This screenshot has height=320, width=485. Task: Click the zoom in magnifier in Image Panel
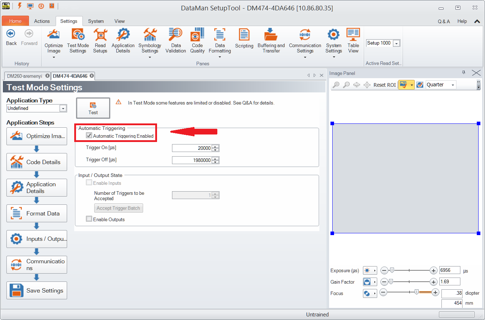[x=336, y=85]
